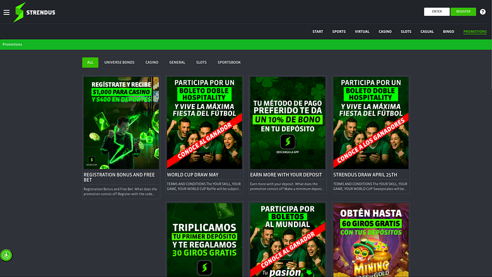Click WORLD CUP DRAW MAY title
492x277 pixels.
click(192, 175)
